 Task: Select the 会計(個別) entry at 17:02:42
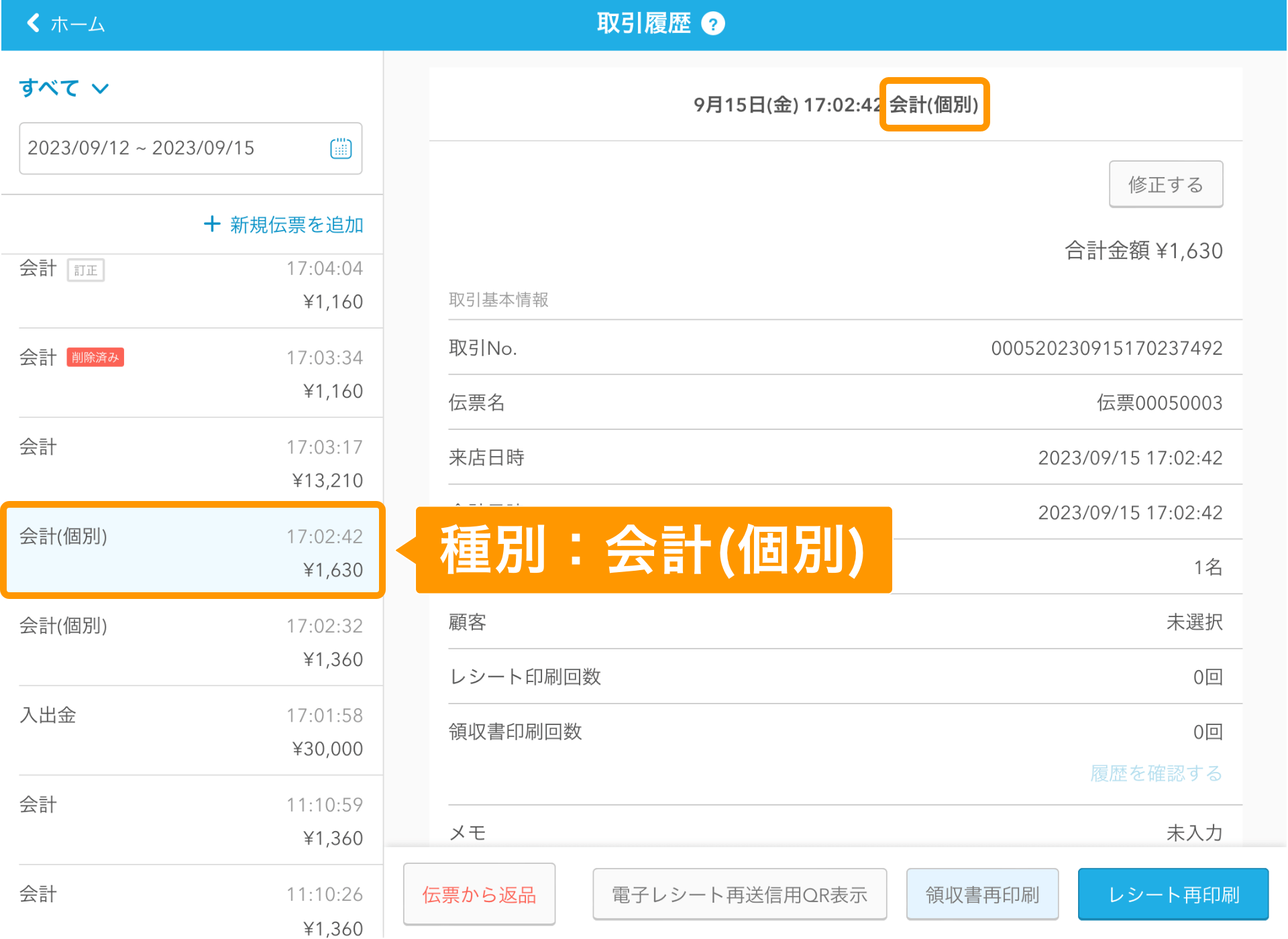192,551
